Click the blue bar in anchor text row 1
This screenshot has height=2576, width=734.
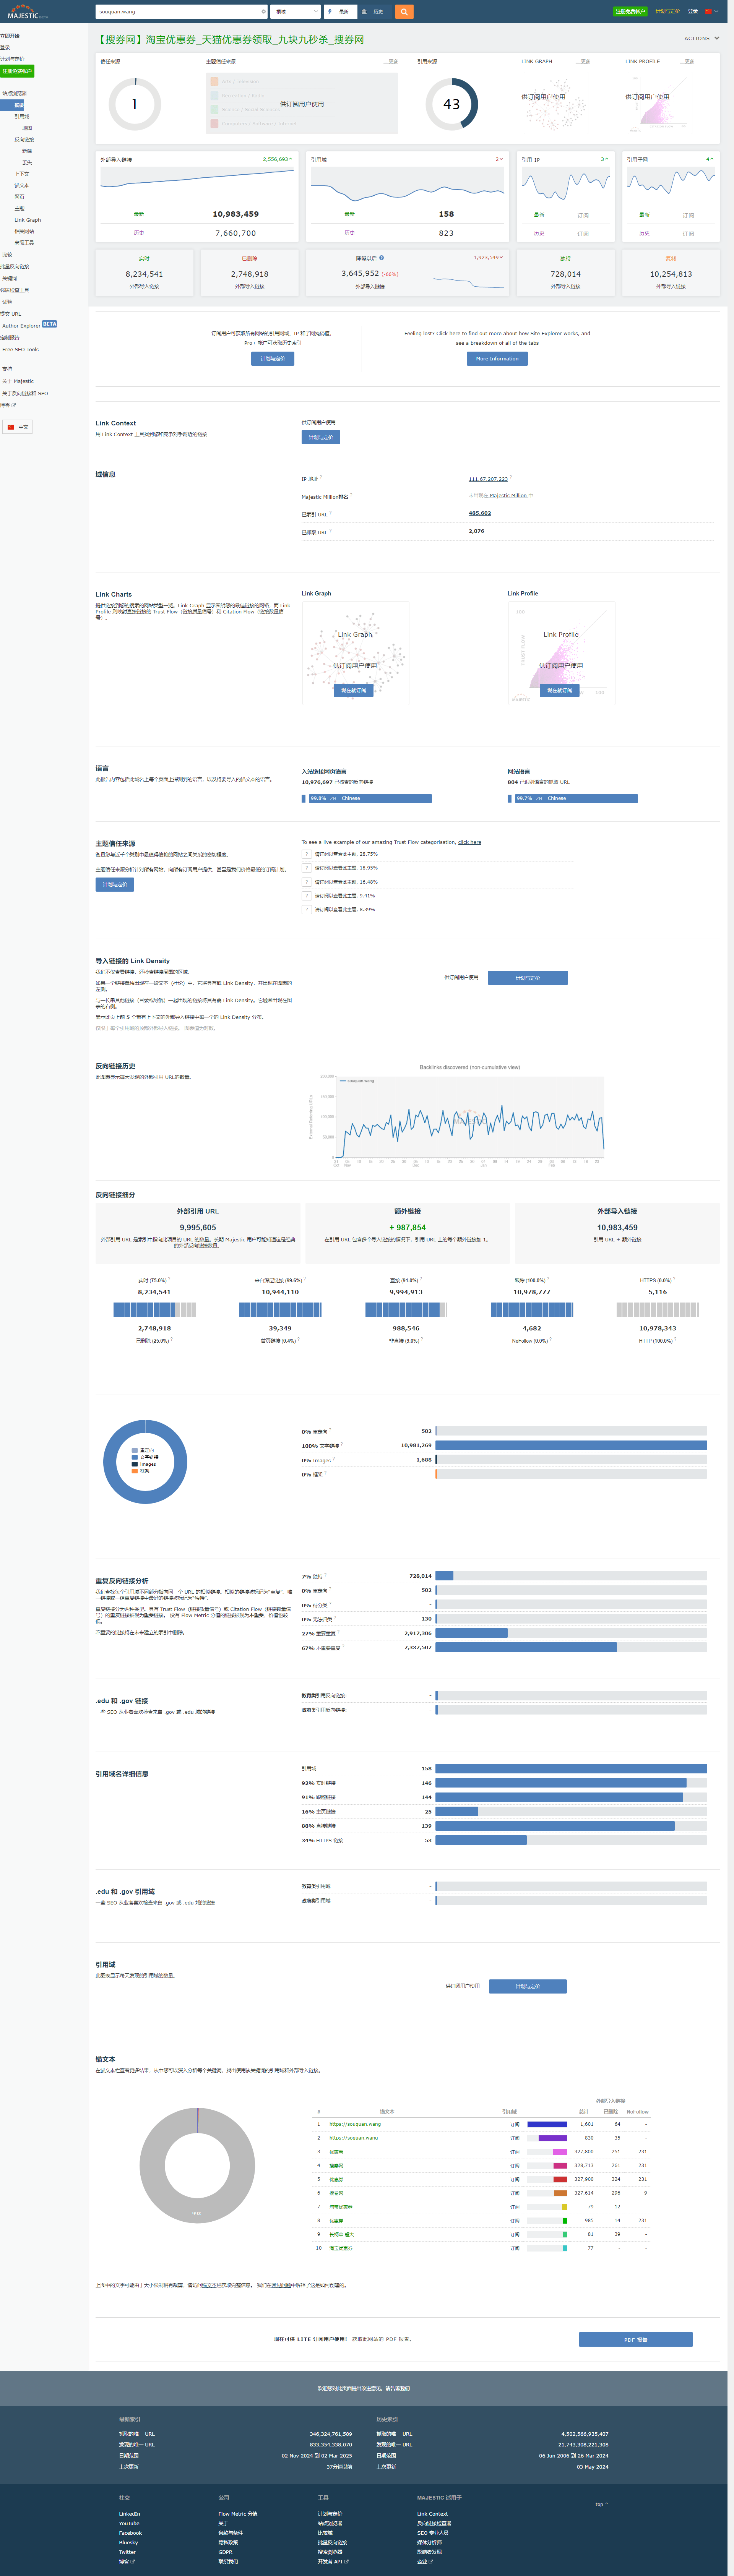[547, 2124]
